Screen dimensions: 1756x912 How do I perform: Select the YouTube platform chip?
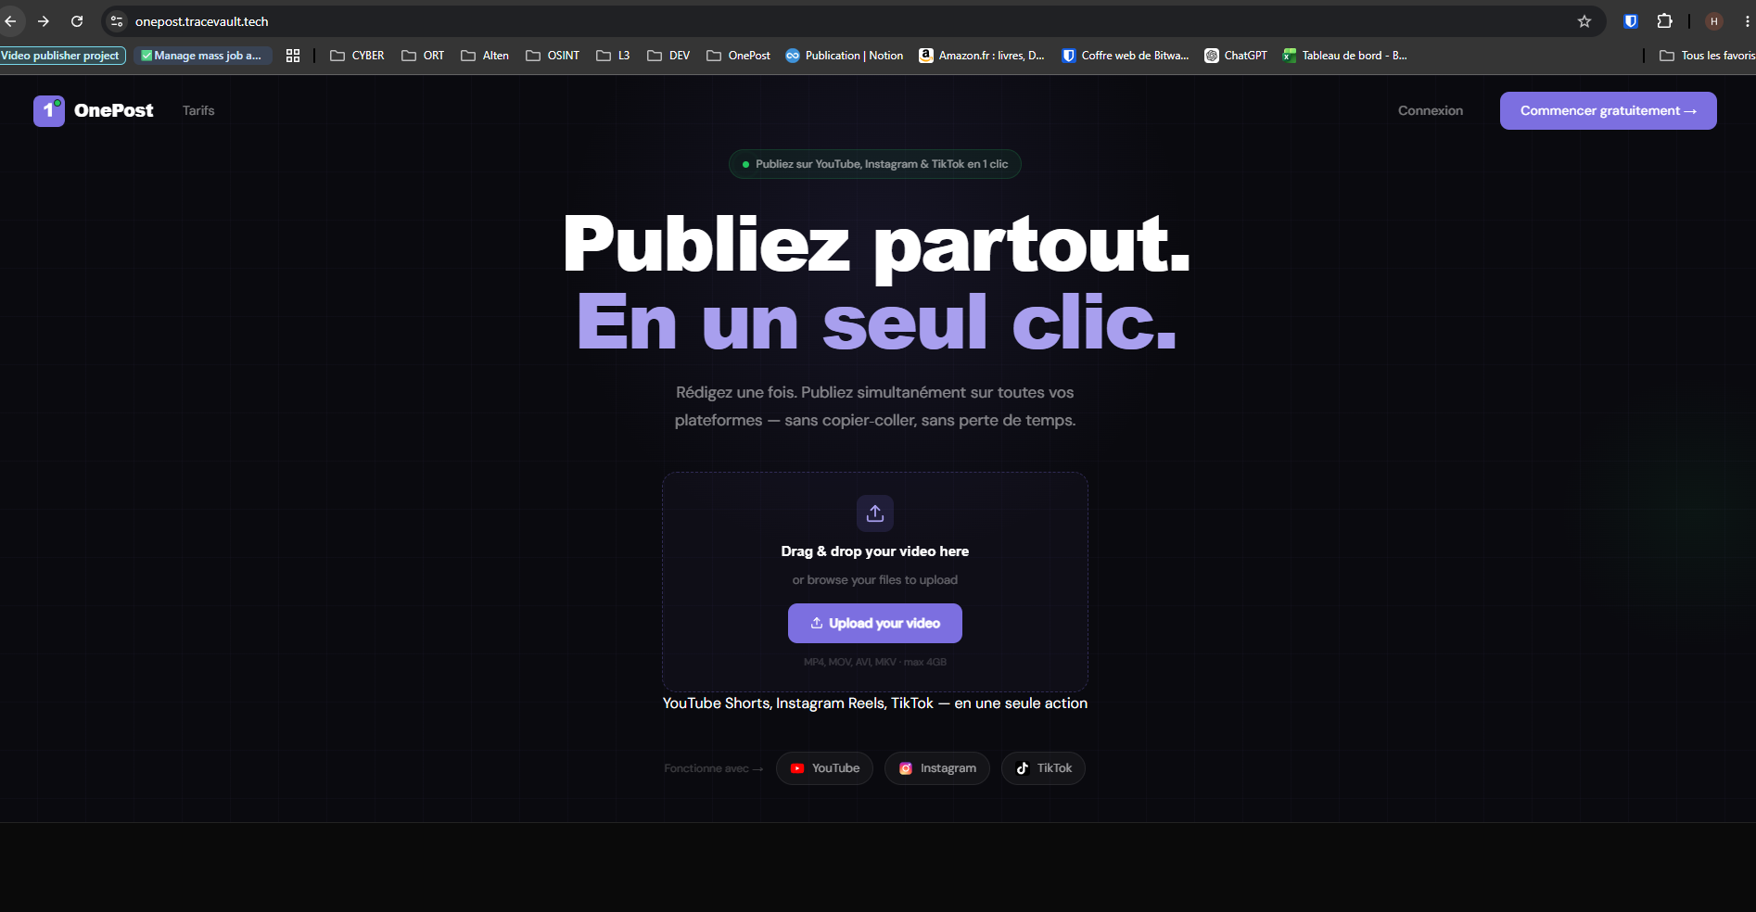(824, 768)
